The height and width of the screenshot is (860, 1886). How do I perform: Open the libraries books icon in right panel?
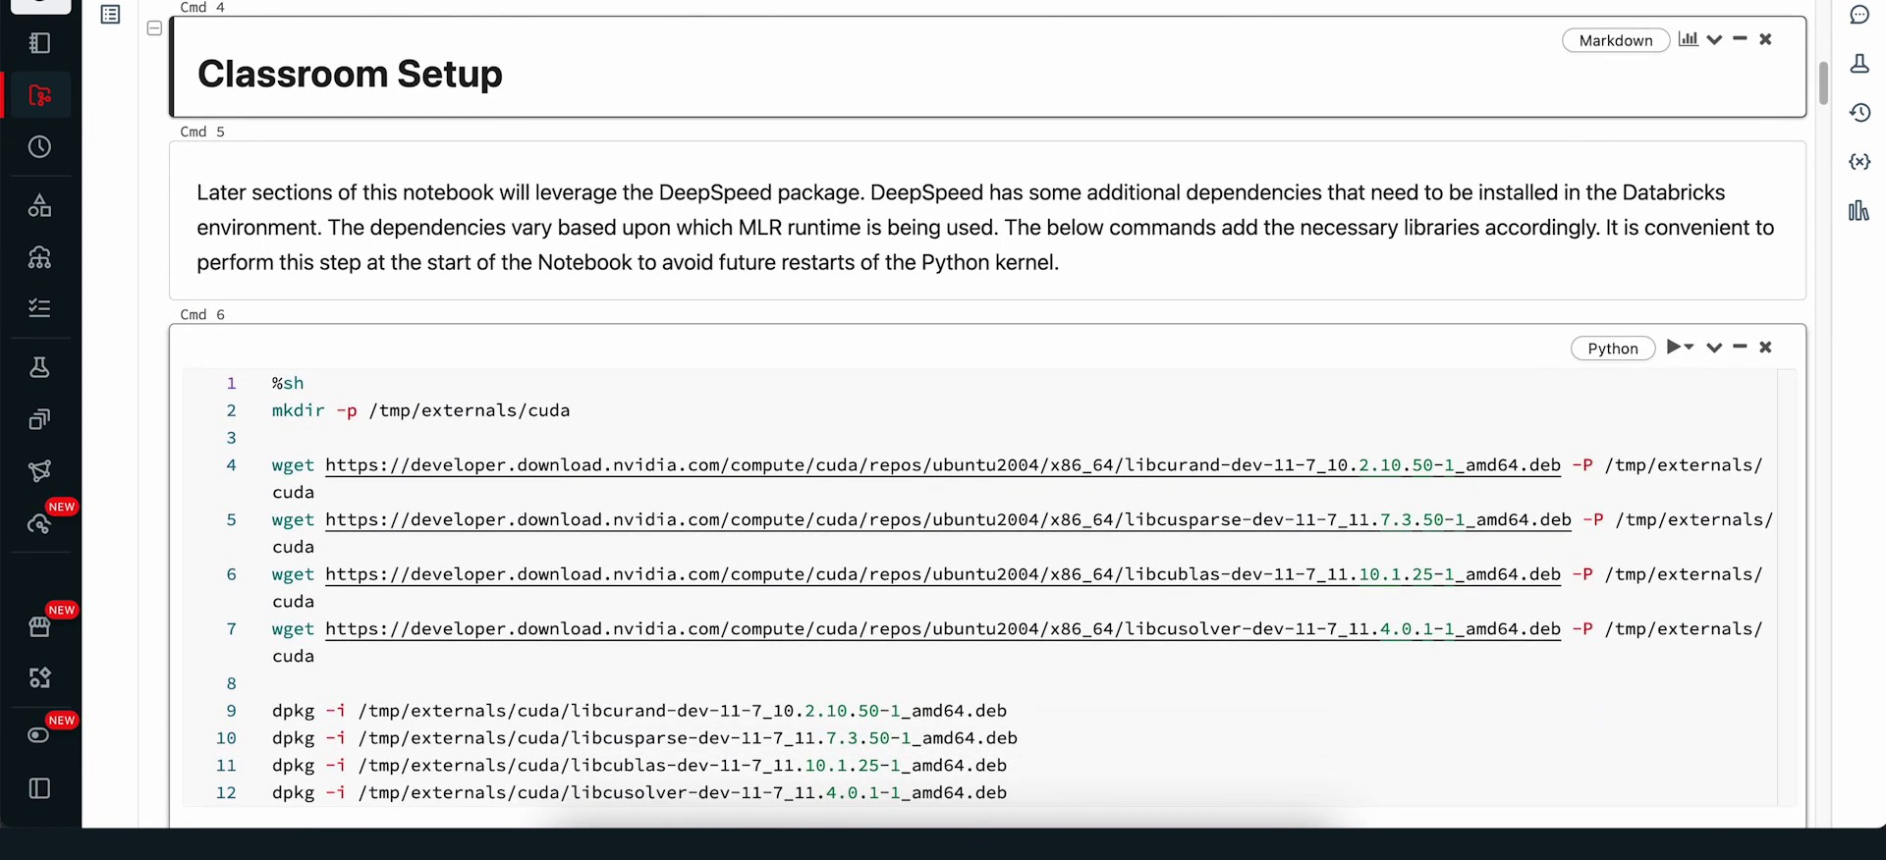(x=1858, y=211)
